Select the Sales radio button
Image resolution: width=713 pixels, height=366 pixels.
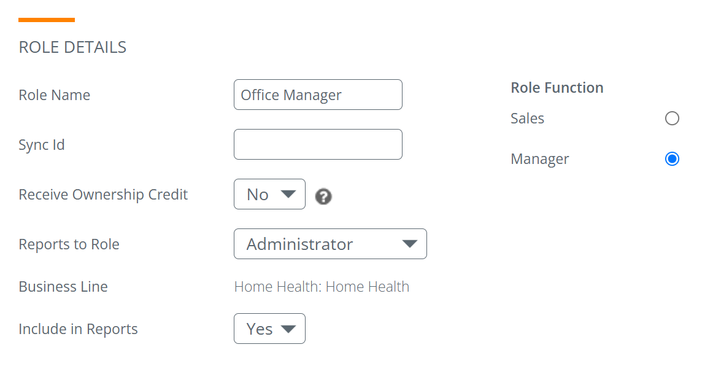(672, 119)
